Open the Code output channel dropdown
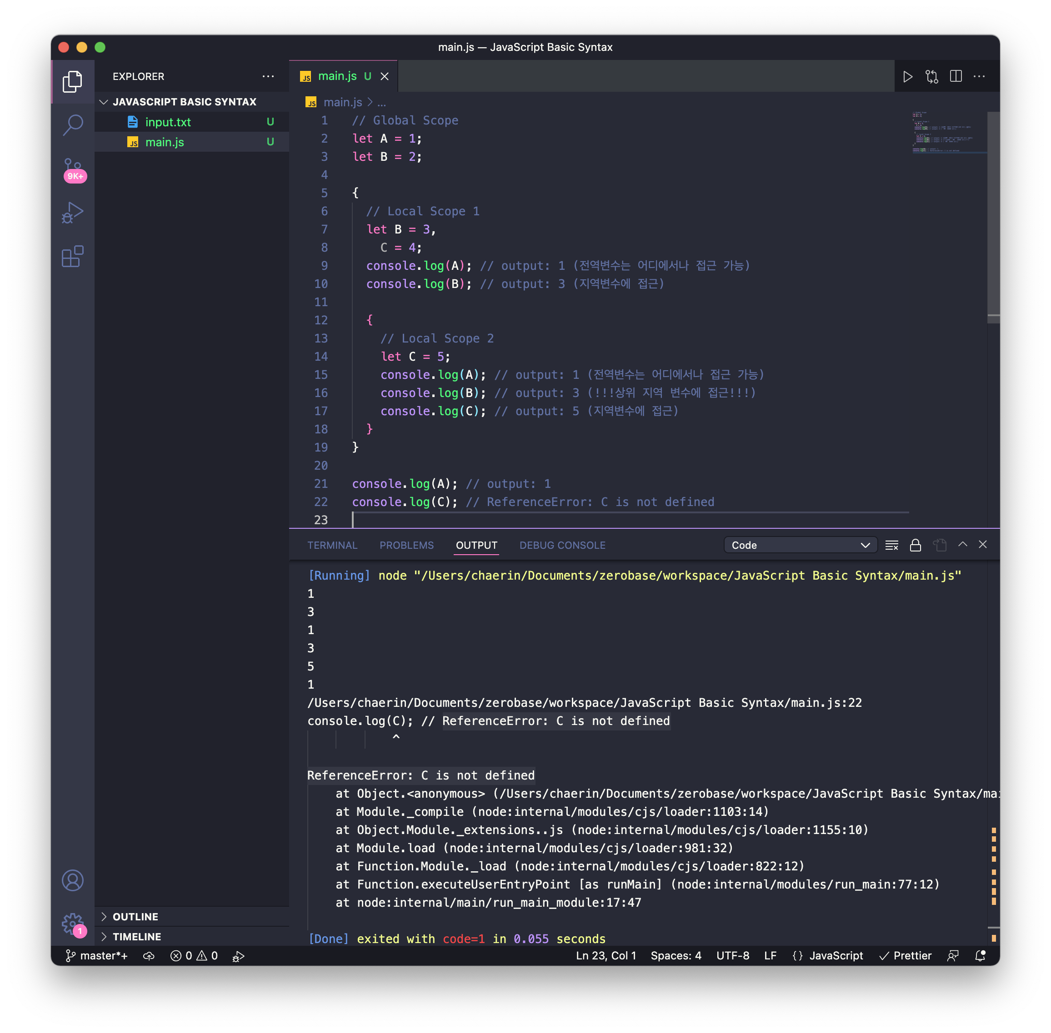The height and width of the screenshot is (1033, 1051). [800, 545]
